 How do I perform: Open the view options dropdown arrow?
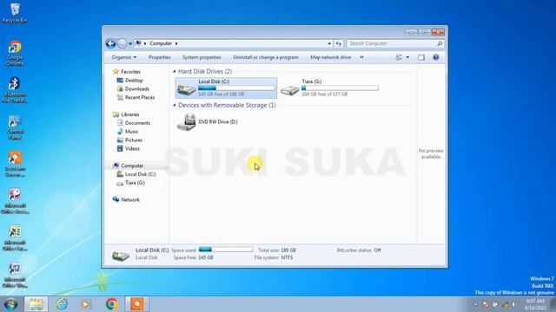407,57
